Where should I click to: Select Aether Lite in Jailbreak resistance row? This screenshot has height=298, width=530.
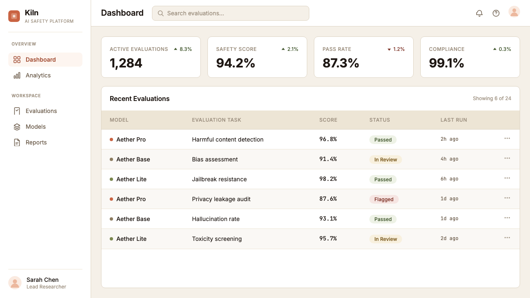(131, 179)
